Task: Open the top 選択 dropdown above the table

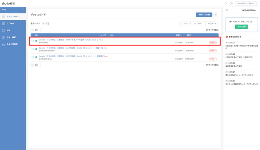Action: tap(36, 30)
